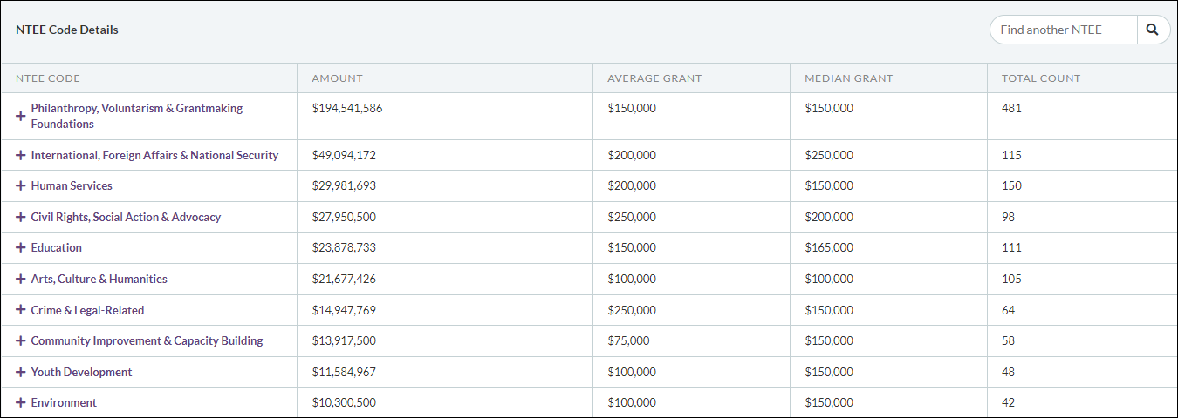1178x418 pixels.
Task: Sort by the Total Count header
Action: tap(1041, 78)
